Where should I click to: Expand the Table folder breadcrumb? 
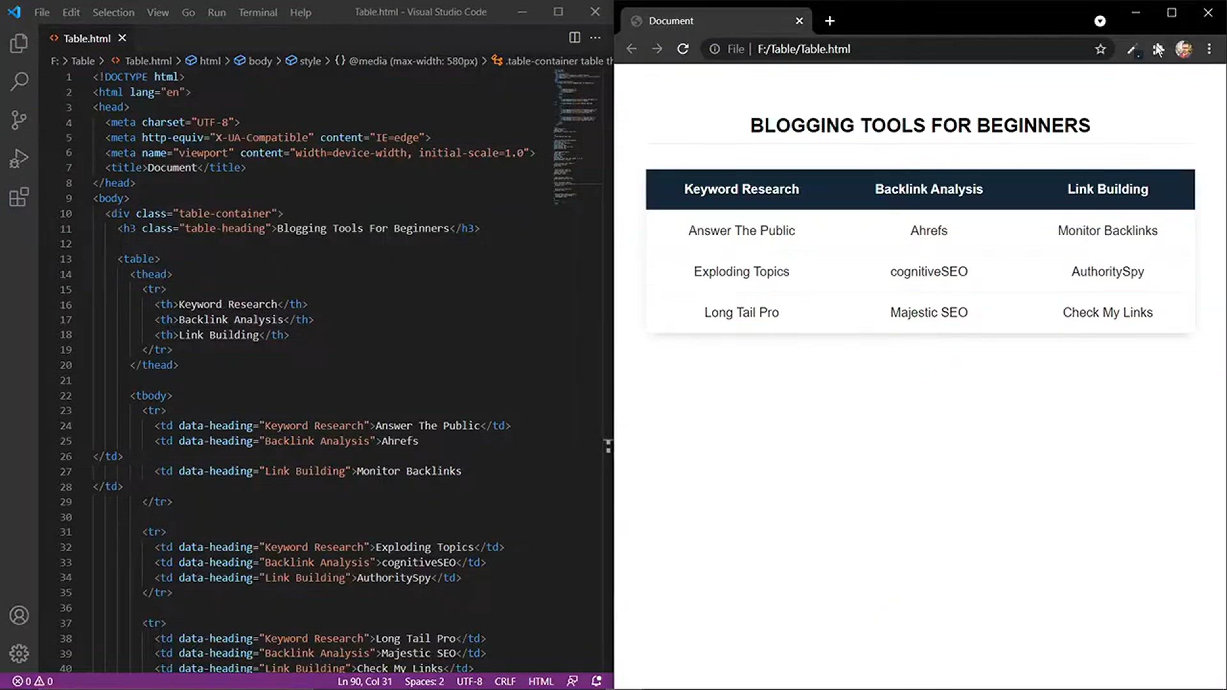coord(82,61)
